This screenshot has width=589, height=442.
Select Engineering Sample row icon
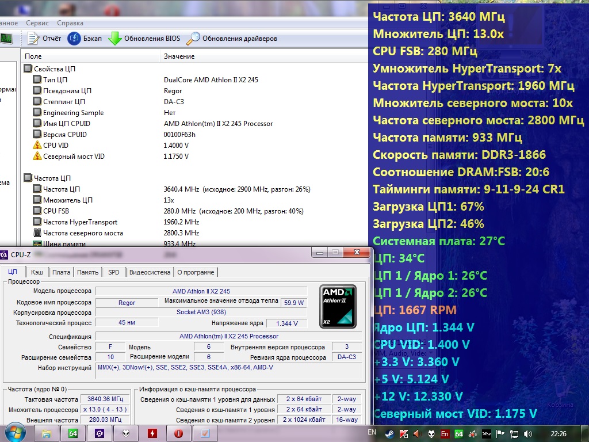(37, 112)
